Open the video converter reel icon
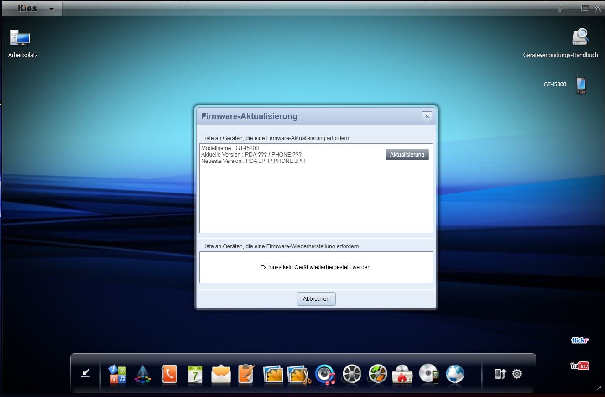 click(x=378, y=374)
